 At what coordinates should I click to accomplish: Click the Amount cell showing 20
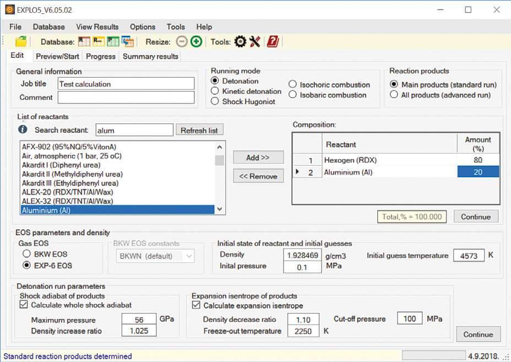pyautogui.click(x=478, y=172)
